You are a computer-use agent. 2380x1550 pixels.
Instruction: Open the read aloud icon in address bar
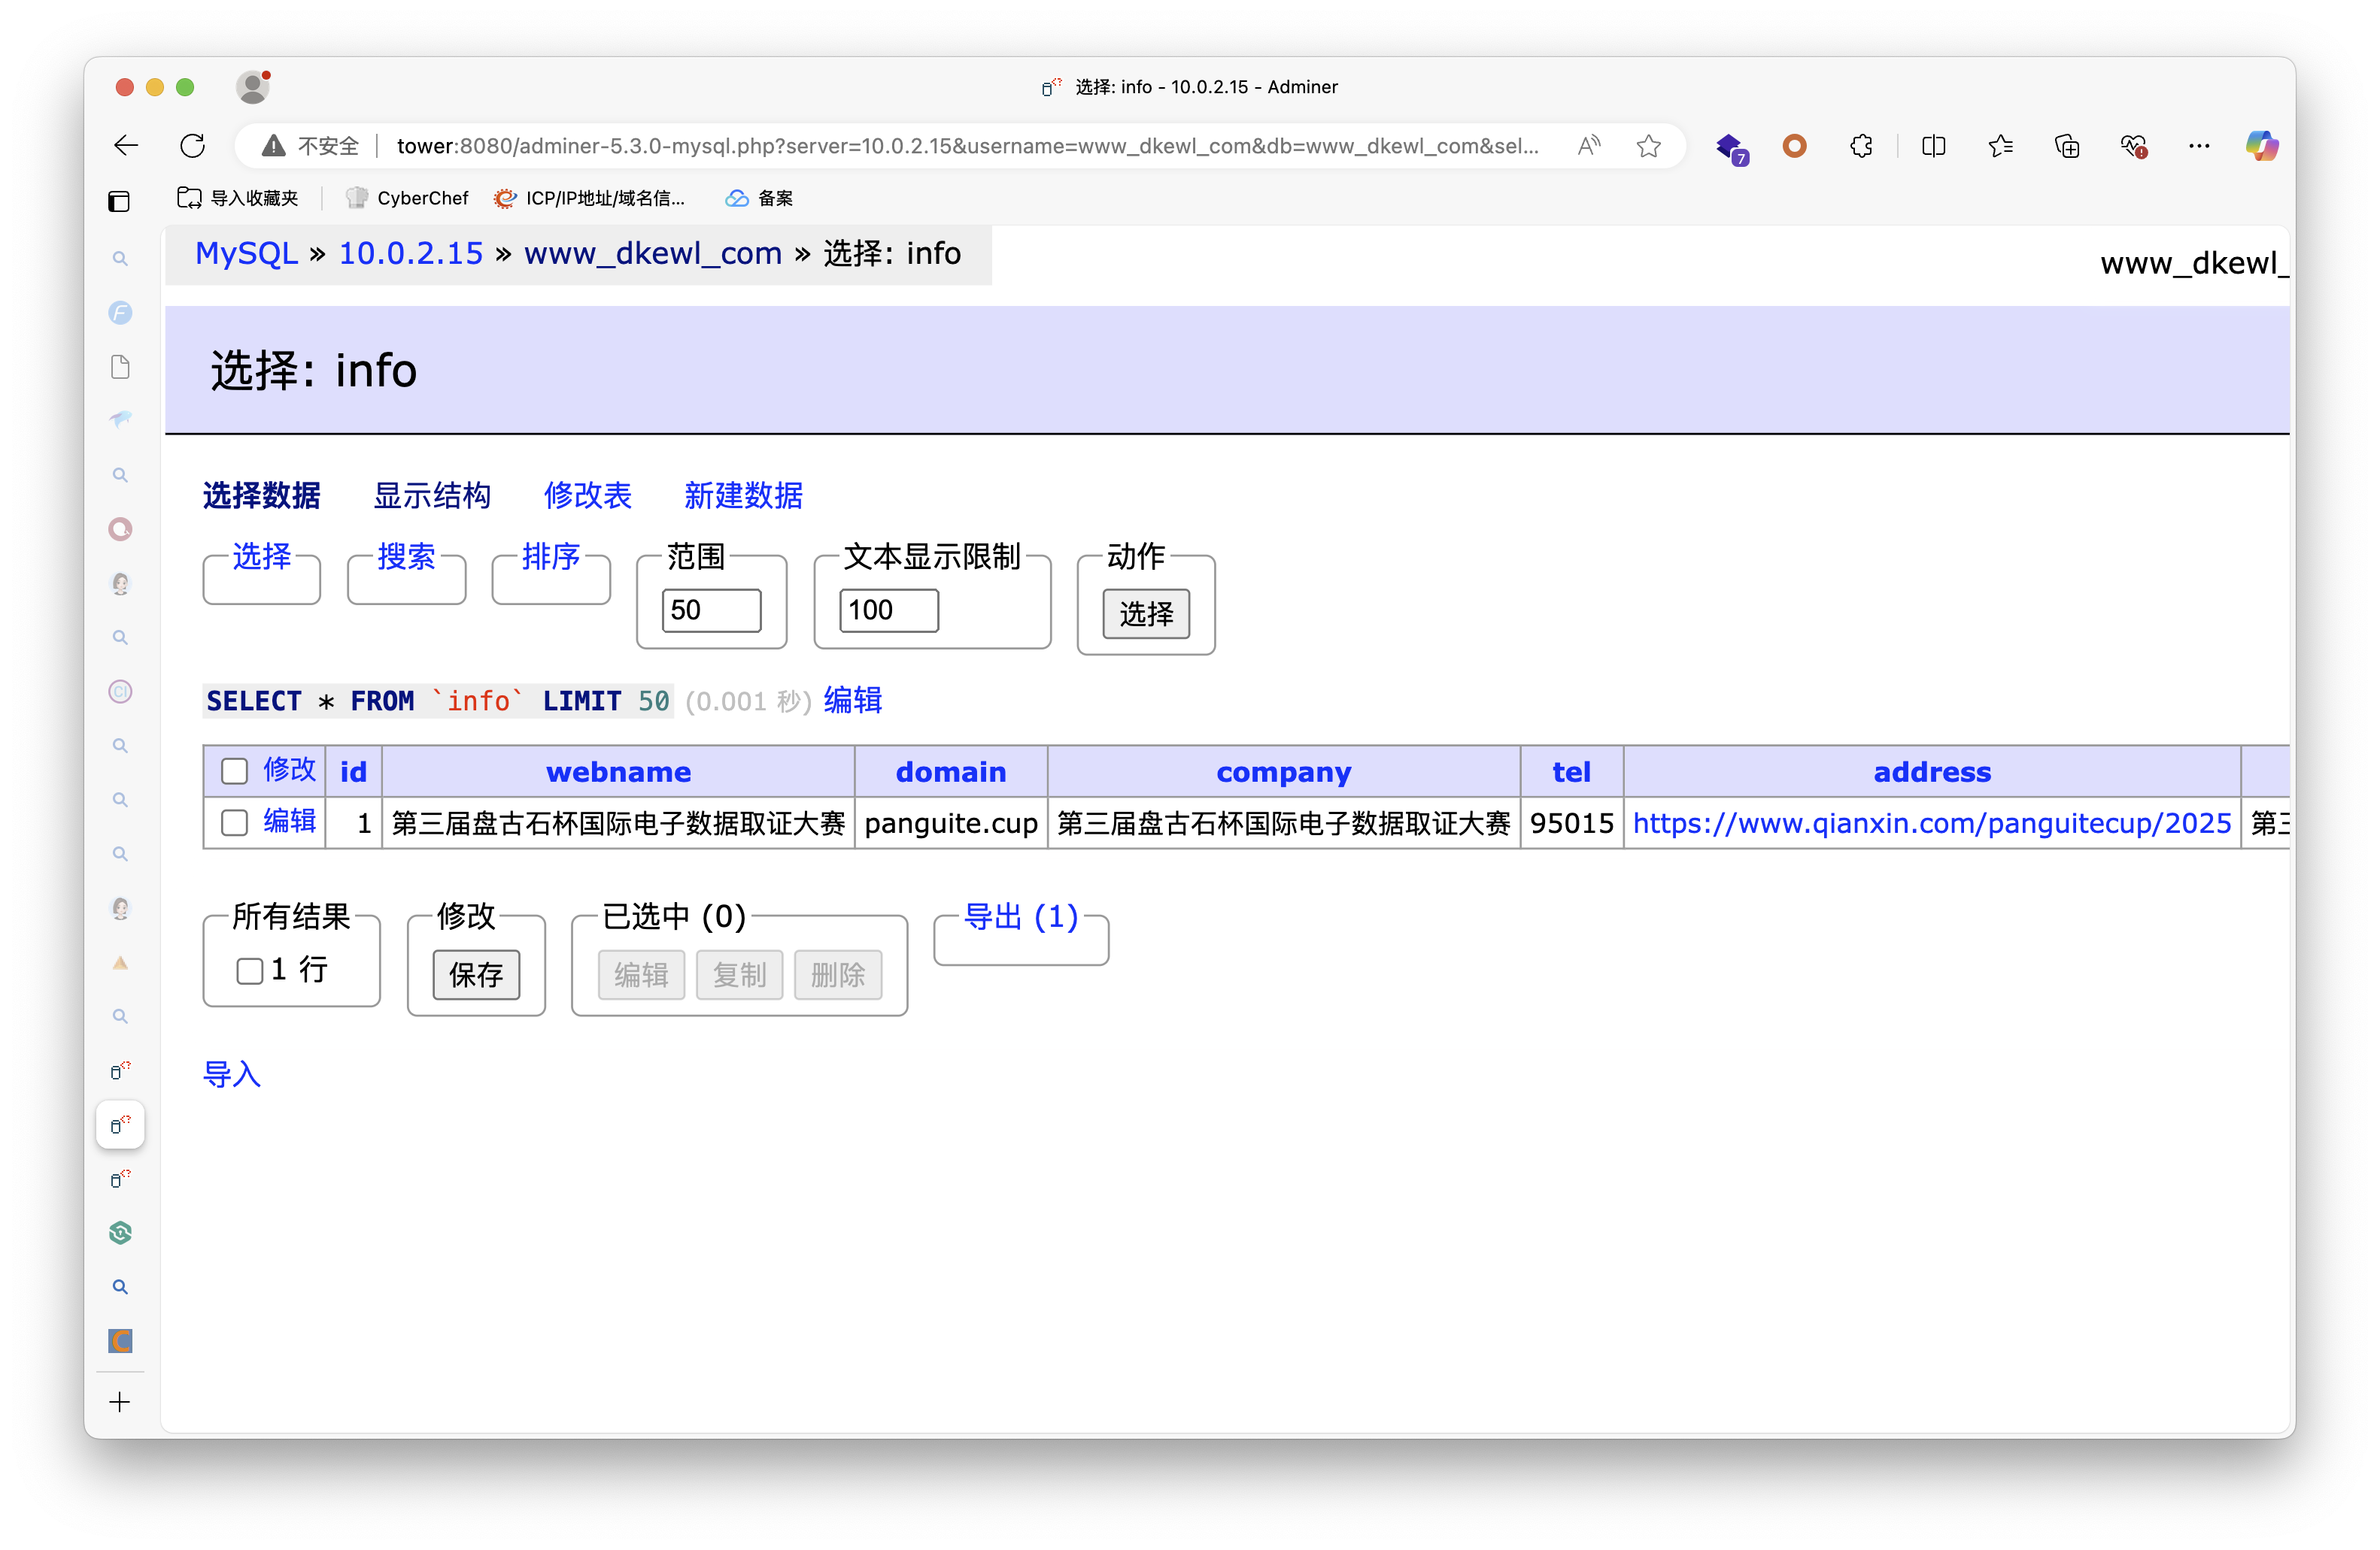click(1589, 146)
